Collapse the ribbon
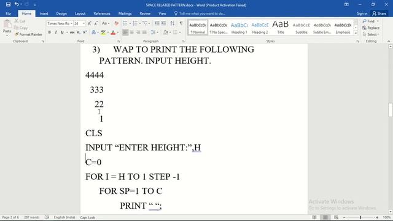393x221 pixels. tap(389, 41)
